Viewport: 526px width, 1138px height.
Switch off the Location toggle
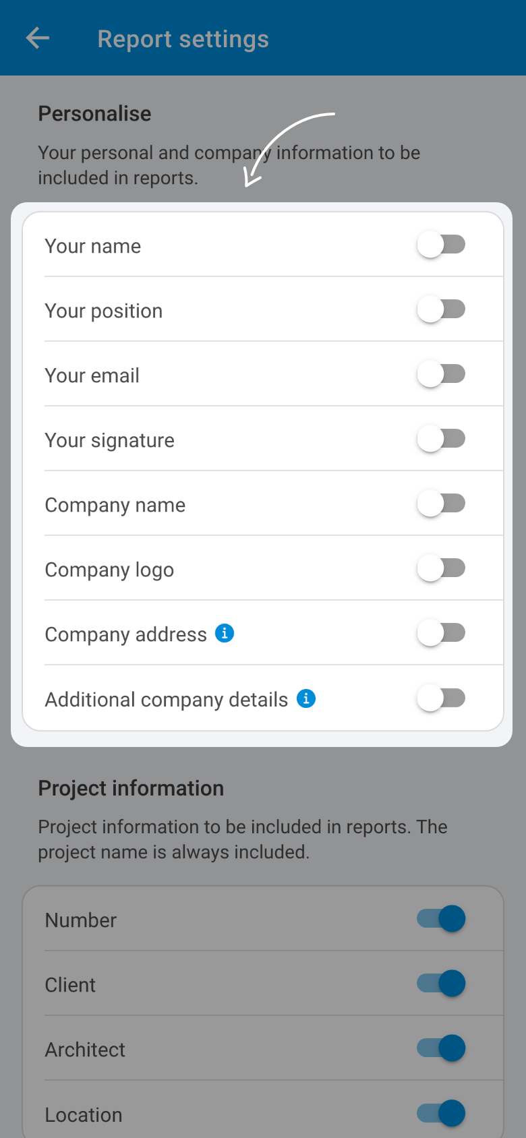point(441,1113)
